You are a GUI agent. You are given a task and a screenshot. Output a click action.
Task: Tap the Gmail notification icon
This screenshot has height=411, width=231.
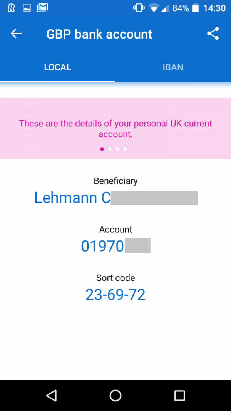click(42, 8)
